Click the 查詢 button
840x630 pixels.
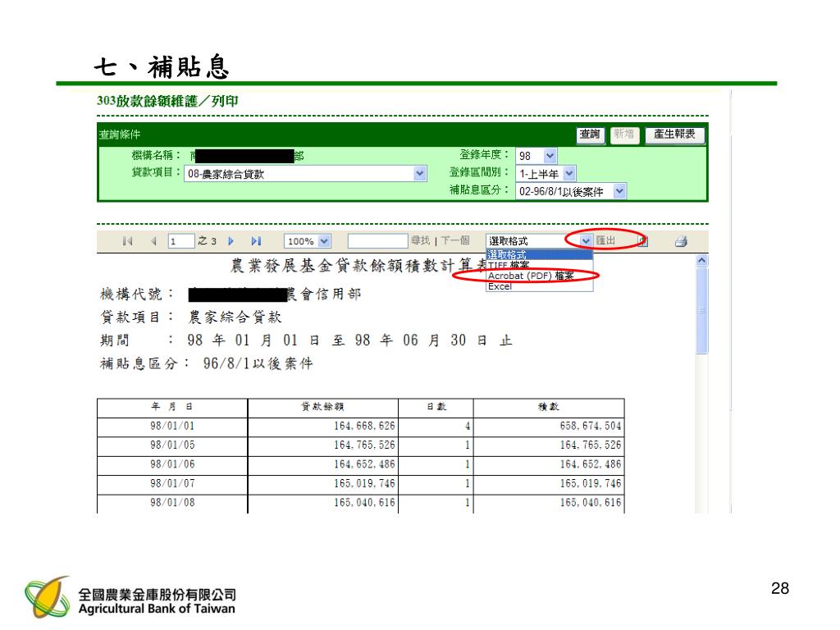591,135
